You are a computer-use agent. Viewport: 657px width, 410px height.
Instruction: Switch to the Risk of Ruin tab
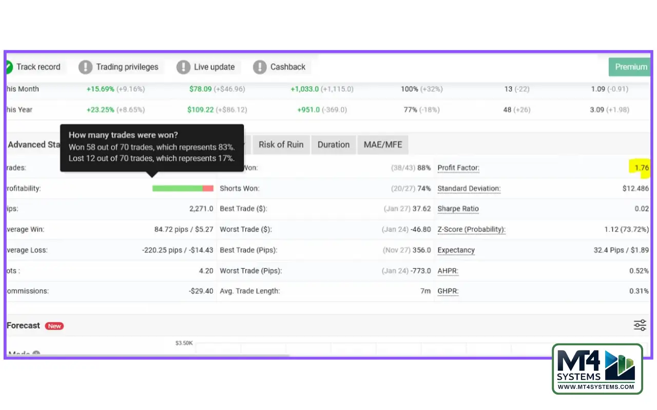click(281, 145)
